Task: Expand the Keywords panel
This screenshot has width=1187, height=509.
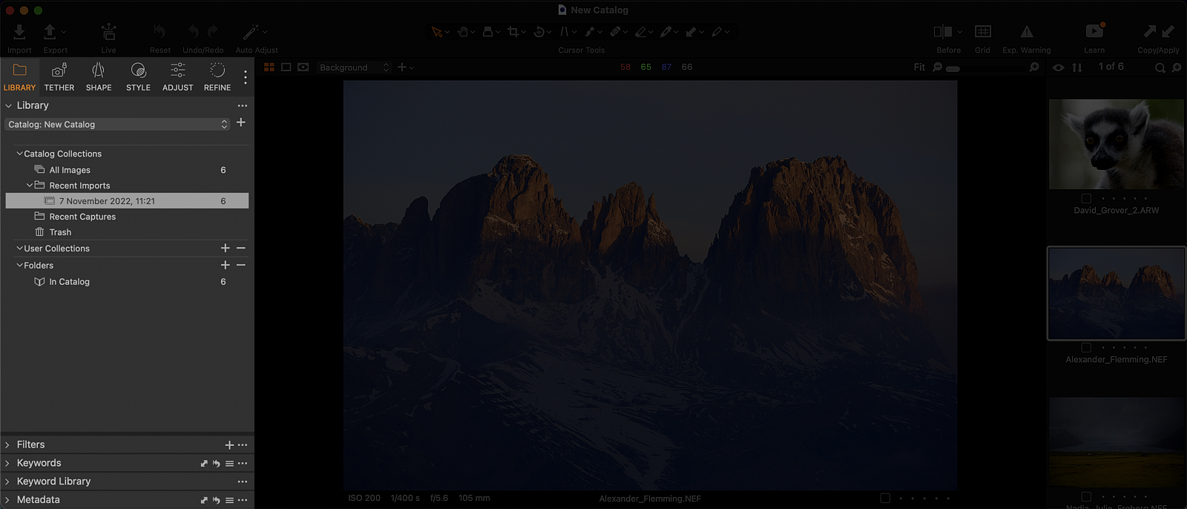Action: [7, 463]
